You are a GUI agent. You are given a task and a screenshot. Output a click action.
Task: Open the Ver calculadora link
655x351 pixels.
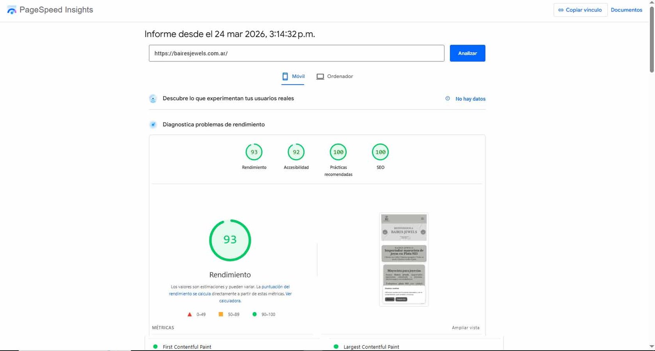point(230,301)
